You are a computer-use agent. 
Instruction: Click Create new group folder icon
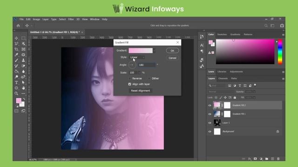pos(267,159)
